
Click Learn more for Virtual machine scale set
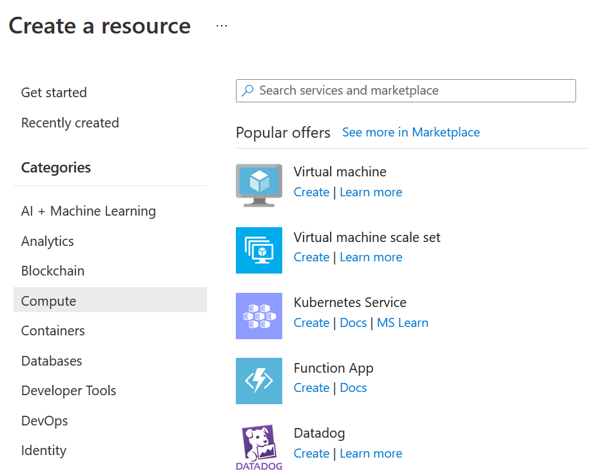(x=371, y=257)
